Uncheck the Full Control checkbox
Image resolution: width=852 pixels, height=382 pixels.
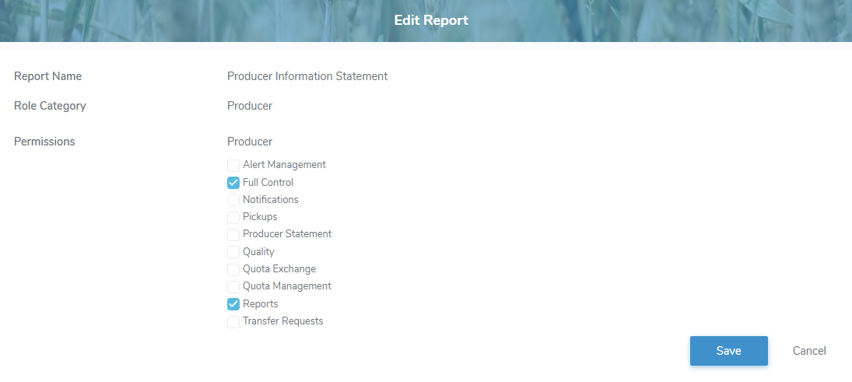[x=233, y=183]
